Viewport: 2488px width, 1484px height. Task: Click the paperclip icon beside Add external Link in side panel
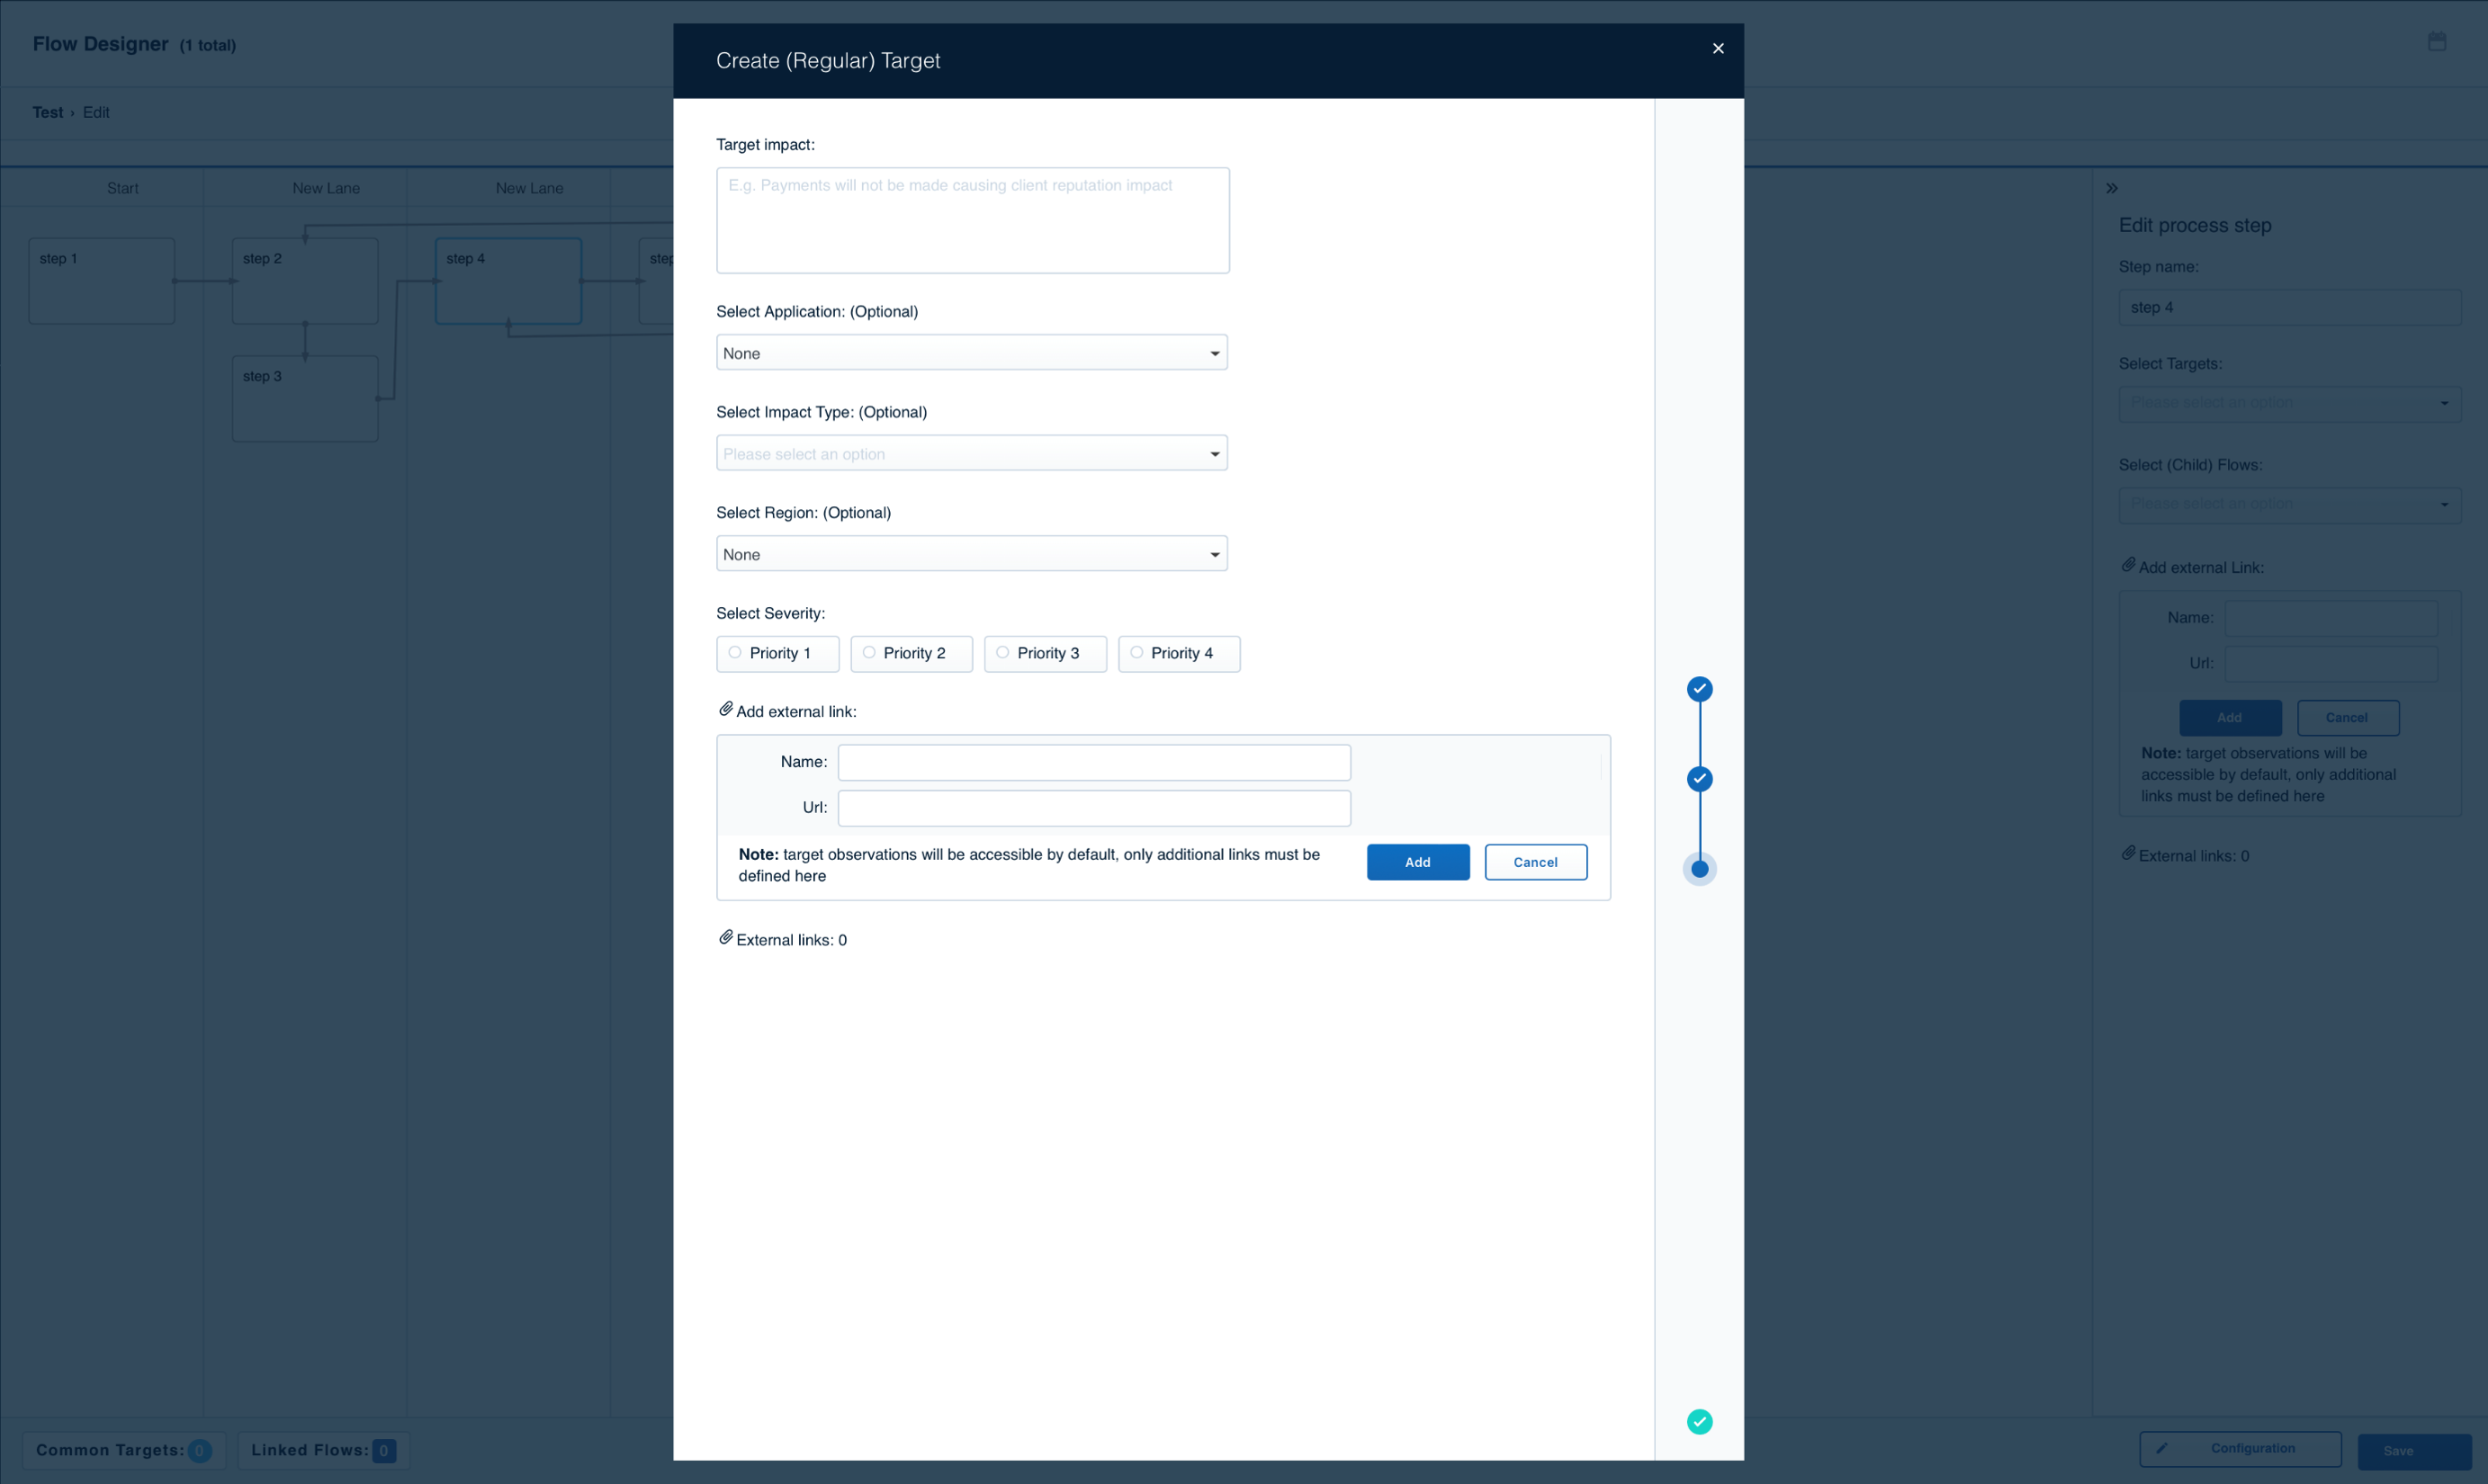coord(2128,565)
